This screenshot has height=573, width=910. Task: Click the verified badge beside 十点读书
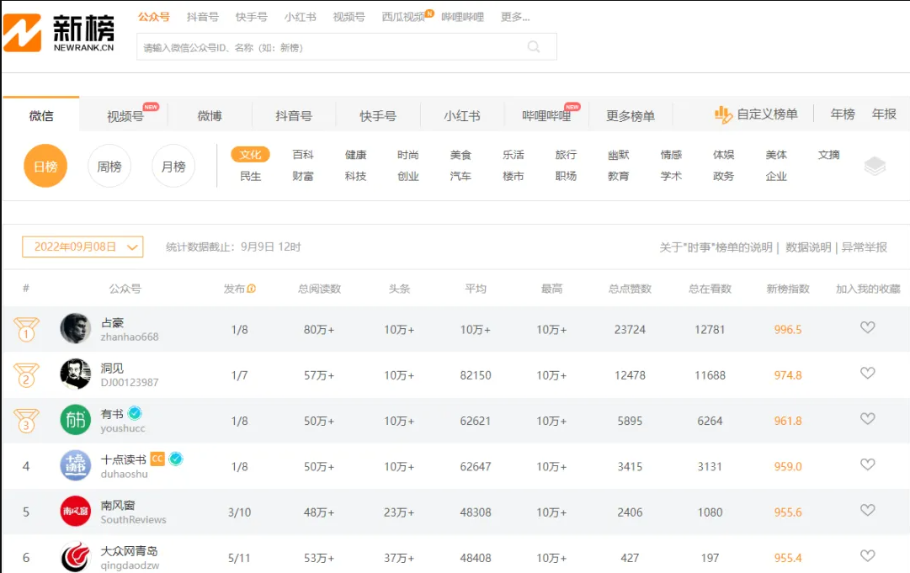(176, 459)
